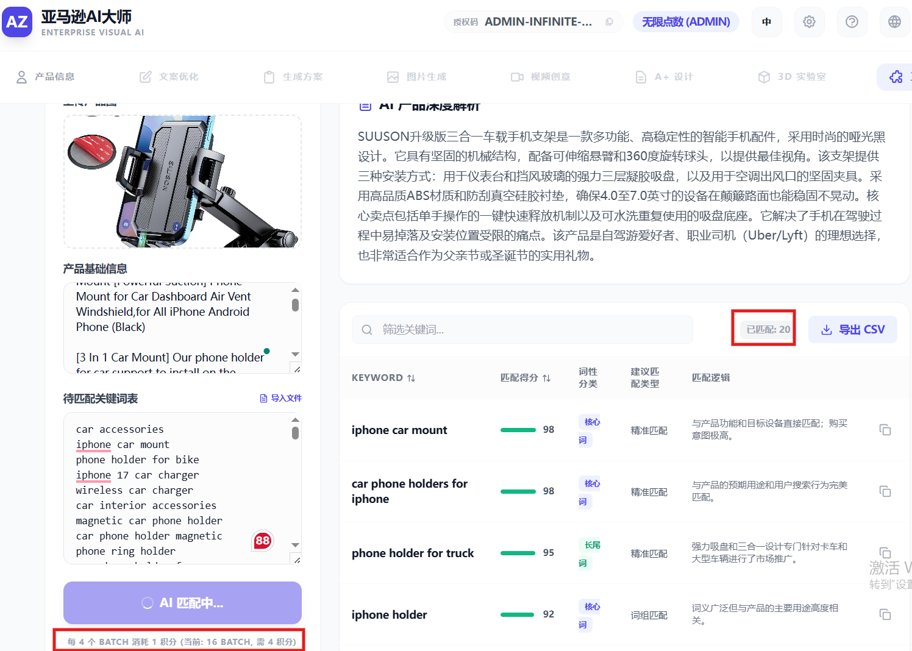Open the help question mark icon
The height and width of the screenshot is (651, 912).
coord(852,22)
